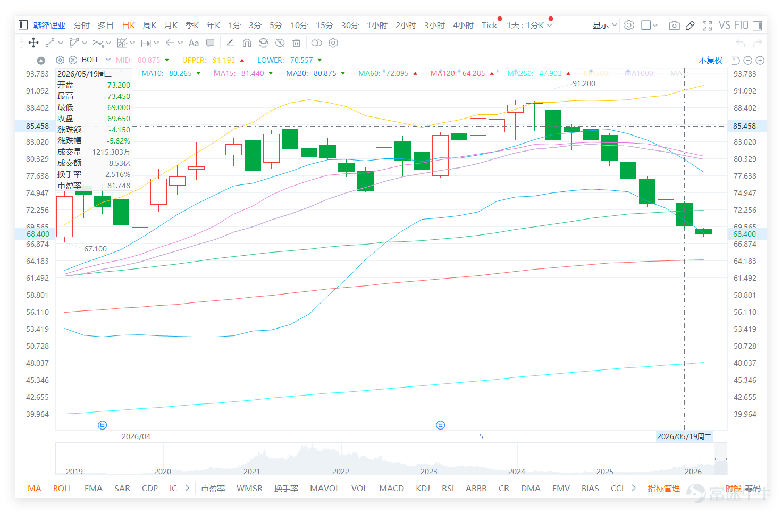Switch to 周K weekly chart

click(150, 25)
